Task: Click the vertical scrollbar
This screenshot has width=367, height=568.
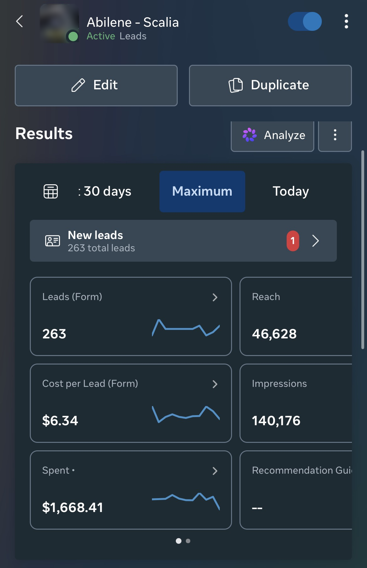Action: coord(363,250)
